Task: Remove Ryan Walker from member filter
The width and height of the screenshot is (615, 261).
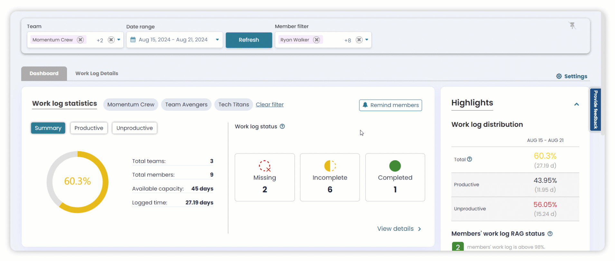Action: pos(317,40)
